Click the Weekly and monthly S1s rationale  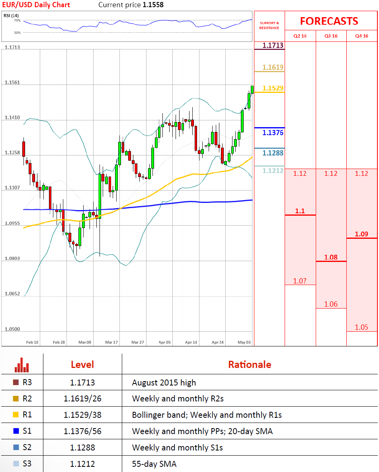(x=178, y=448)
